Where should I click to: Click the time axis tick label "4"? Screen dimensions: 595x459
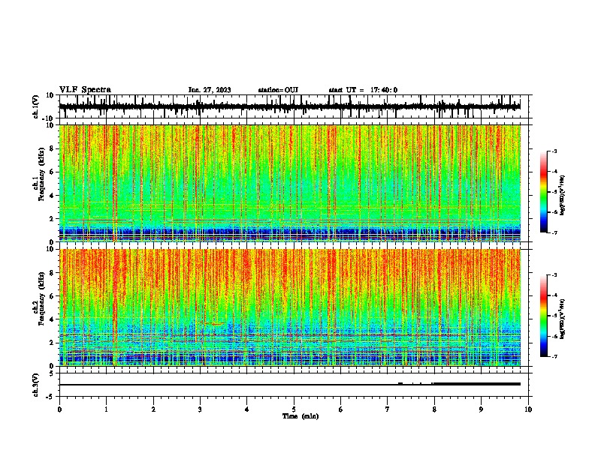tap(247, 409)
